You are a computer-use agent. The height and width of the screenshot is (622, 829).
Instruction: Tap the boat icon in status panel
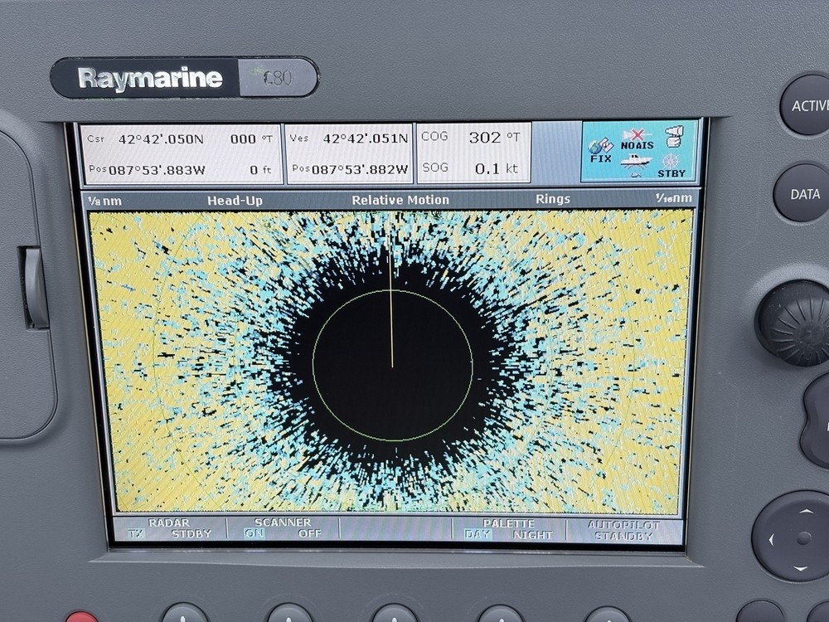tap(636, 163)
